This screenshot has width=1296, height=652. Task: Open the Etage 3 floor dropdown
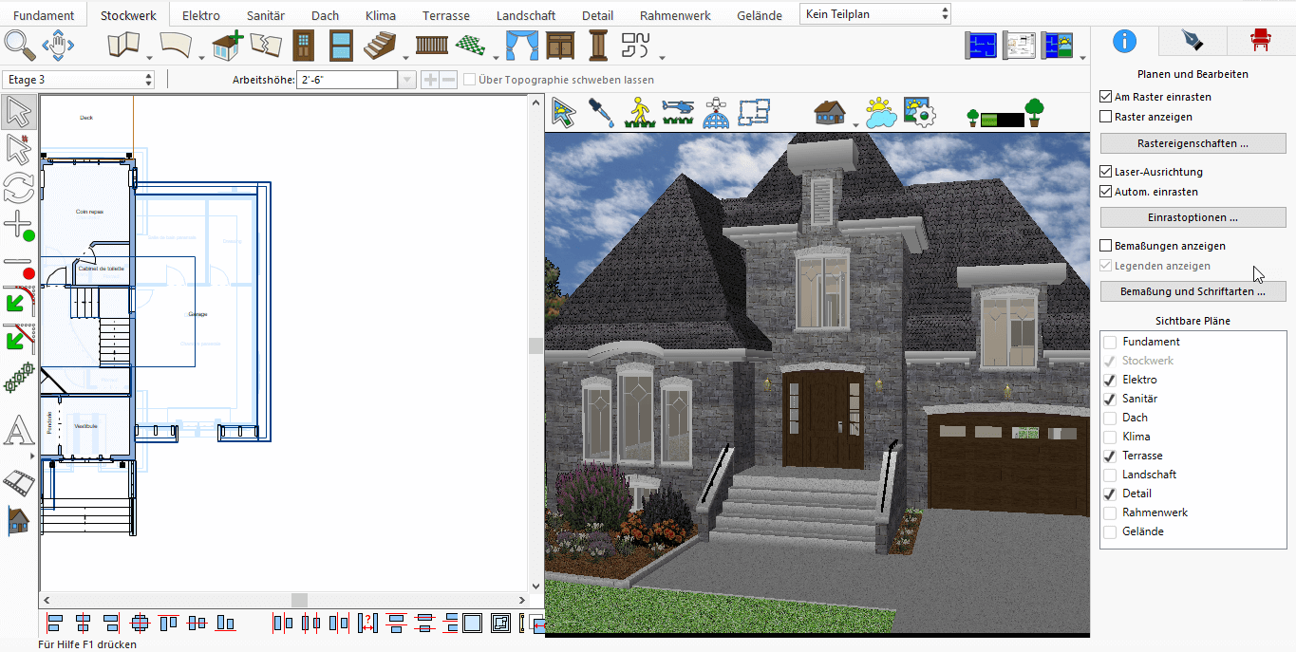79,80
